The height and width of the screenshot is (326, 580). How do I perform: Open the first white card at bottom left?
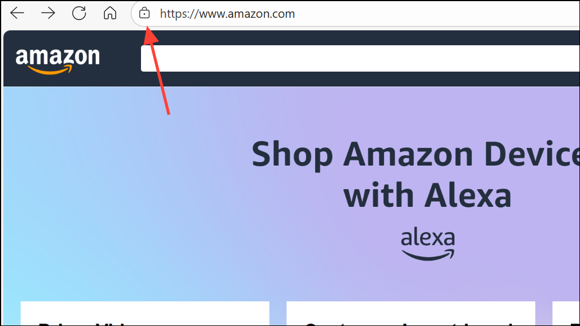tap(145, 313)
